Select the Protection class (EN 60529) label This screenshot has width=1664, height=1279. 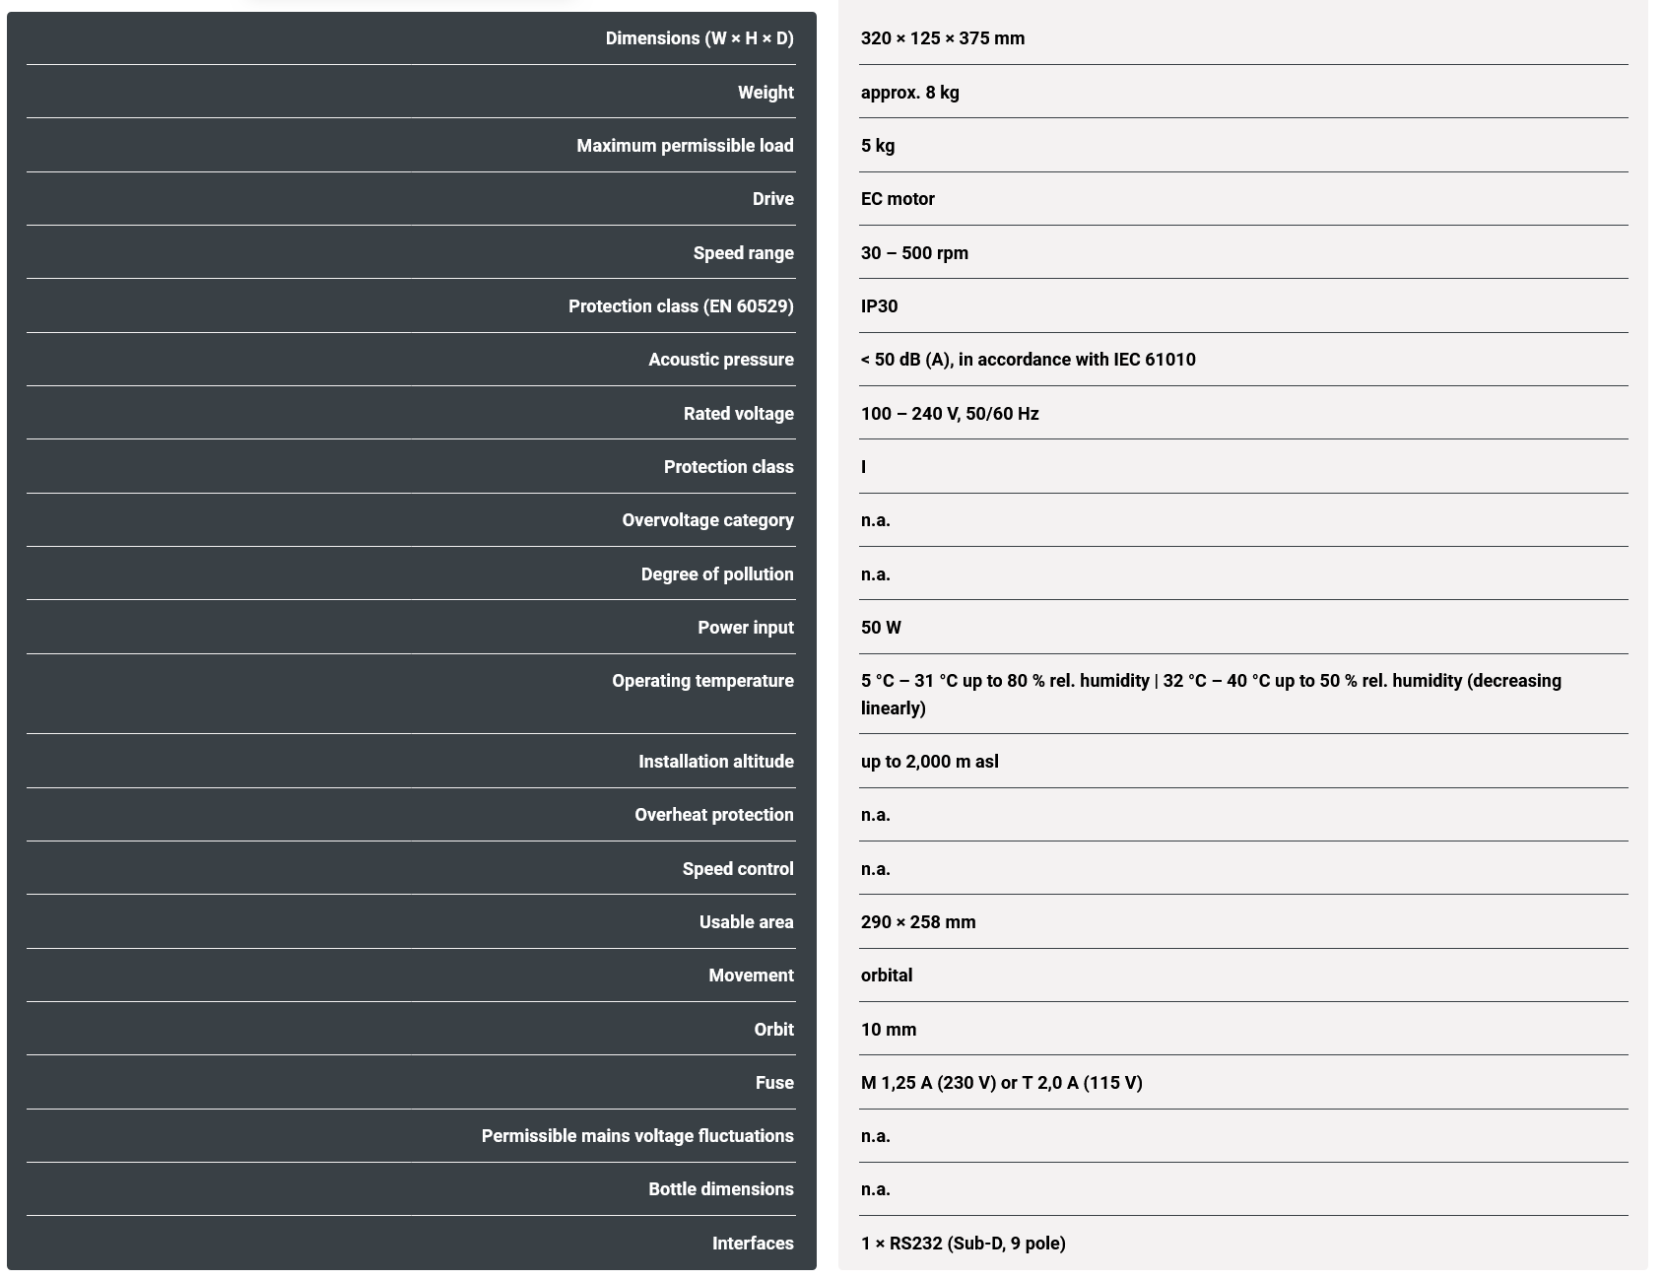681,306
